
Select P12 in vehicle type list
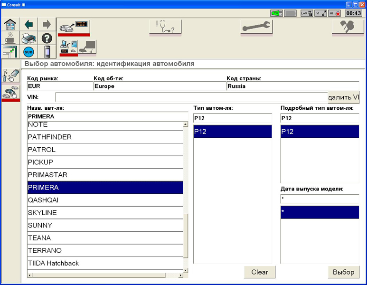pyautogui.click(x=233, y=132)
